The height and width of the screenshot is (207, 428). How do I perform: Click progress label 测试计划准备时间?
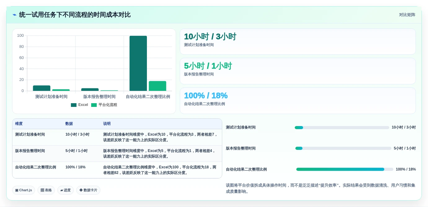241,127
